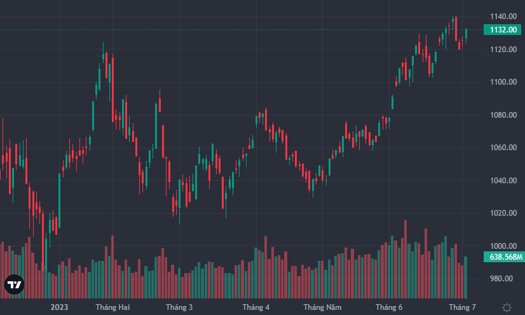Select the Tháng 3 time axis label
The image size is (525, 315).
pyautogui.click(x=179, y=307)
